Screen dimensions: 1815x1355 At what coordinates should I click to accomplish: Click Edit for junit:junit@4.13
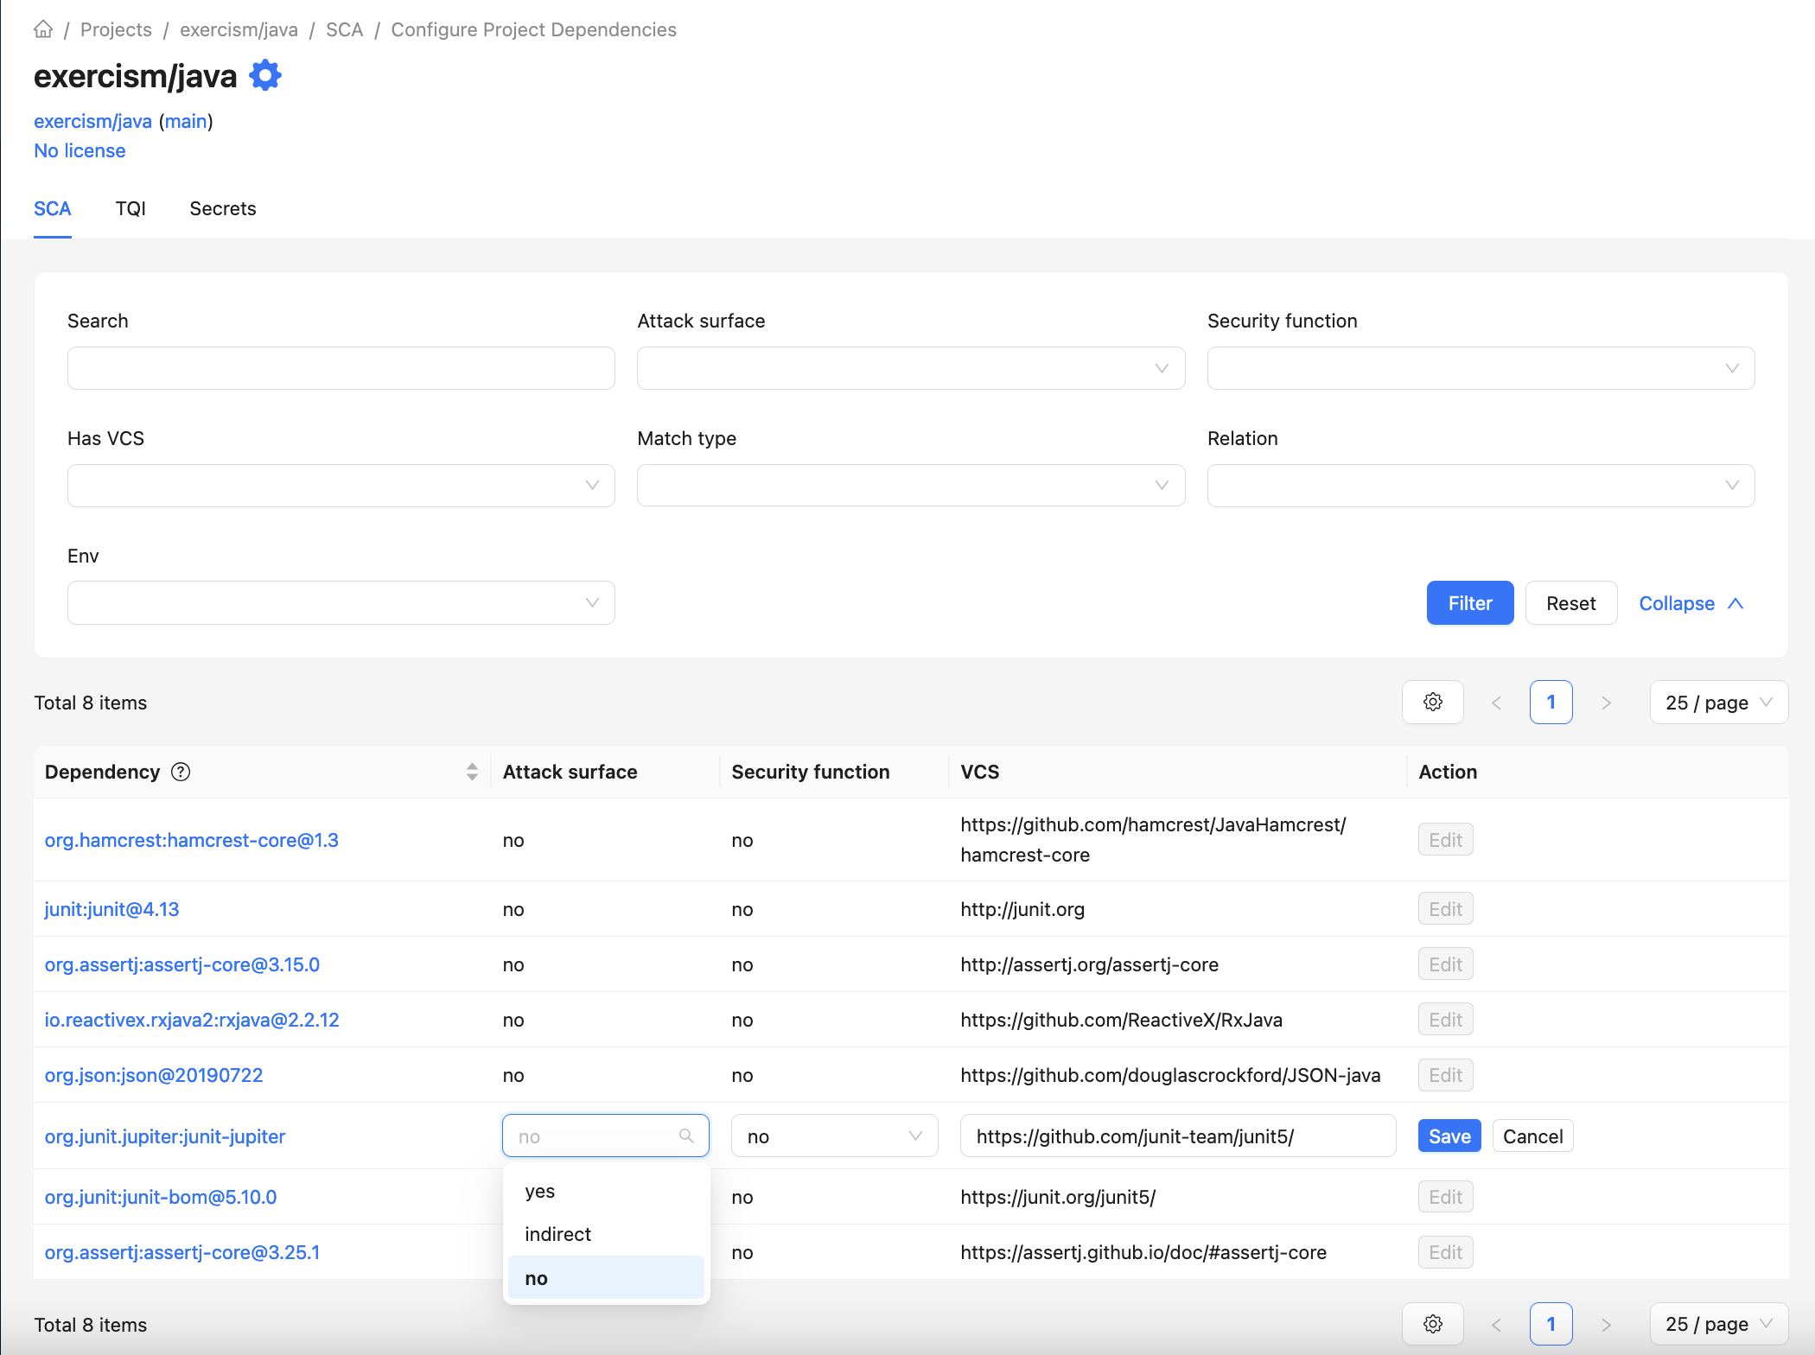click(1445, 908)
